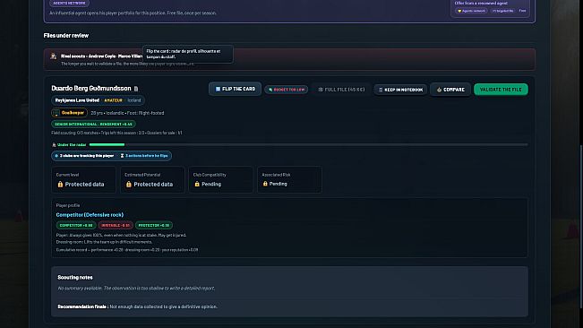Click the clubs are tracking this player text
This screenshot has width=583, height=328.
pyautogui.click(x=87, y=156)
